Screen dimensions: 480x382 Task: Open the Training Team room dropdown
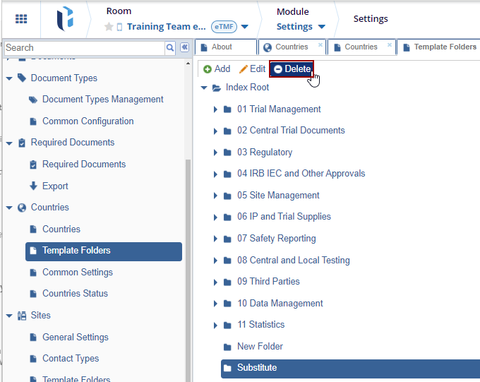(x=244, y=27)
